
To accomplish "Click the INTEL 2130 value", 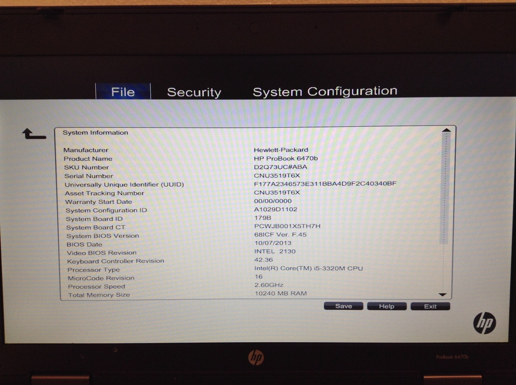I will 275,251.
